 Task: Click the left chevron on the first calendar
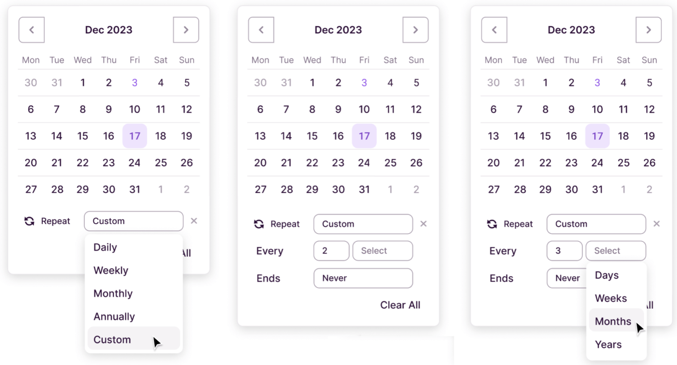(x=31, y=30)
